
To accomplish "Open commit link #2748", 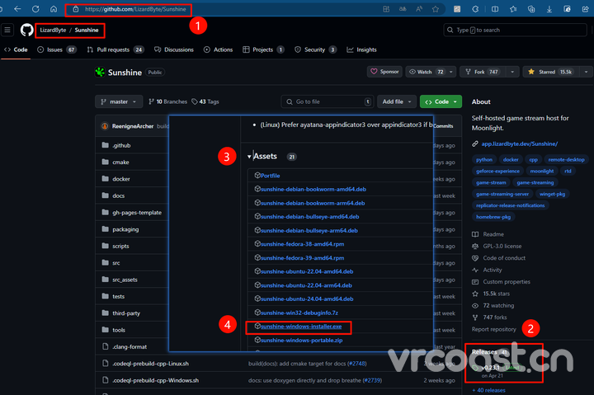I will click(x=356, y=364).
